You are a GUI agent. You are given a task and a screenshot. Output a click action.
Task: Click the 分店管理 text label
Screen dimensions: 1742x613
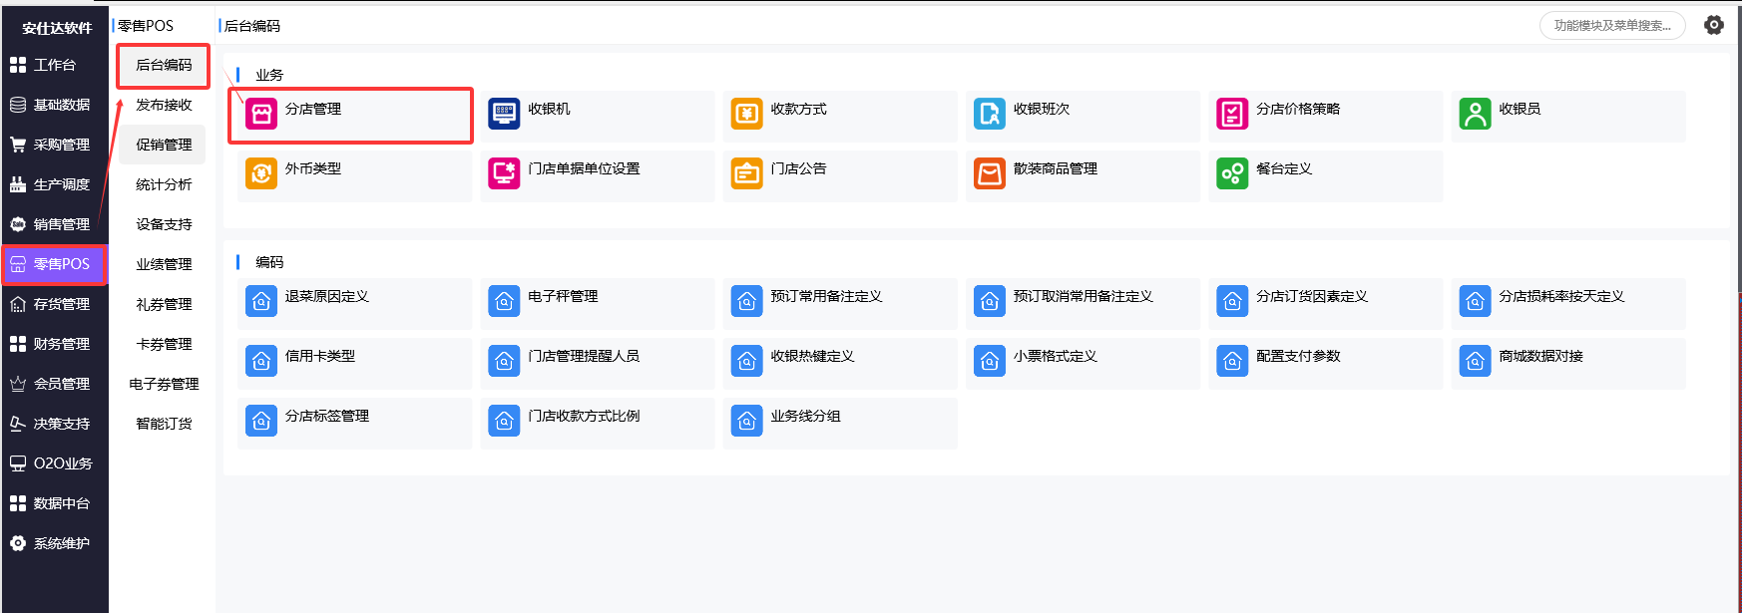tap(313, 109)
